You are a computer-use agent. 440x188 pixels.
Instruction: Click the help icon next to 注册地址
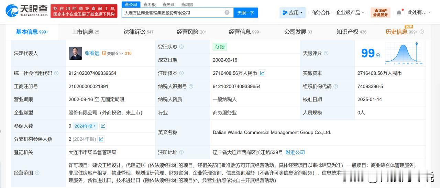pos(181,152)
